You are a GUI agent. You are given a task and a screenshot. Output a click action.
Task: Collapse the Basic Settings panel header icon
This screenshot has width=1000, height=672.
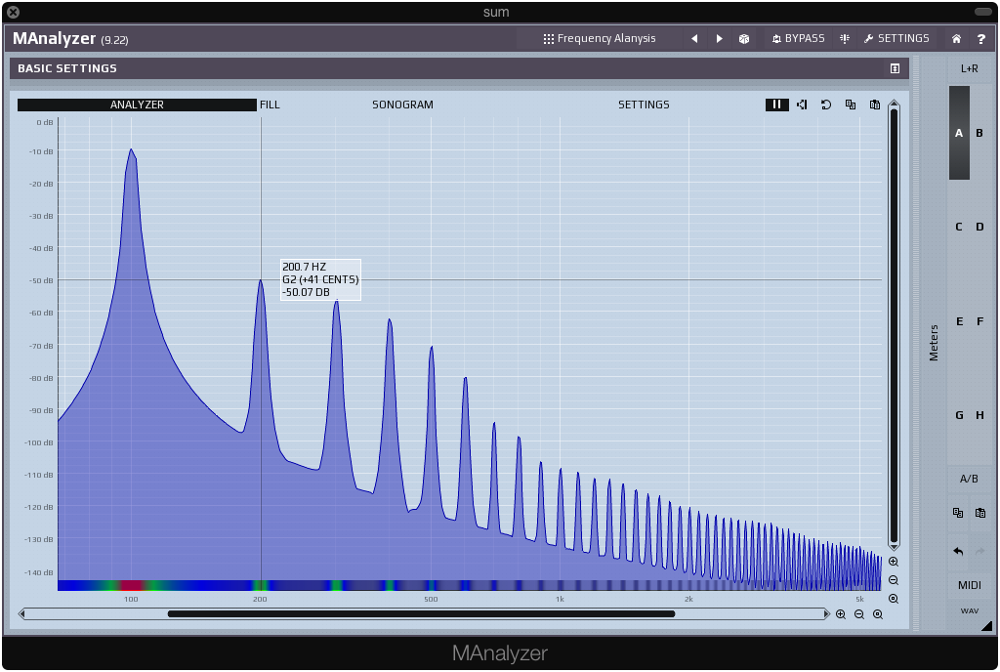[x=895, y=68]
